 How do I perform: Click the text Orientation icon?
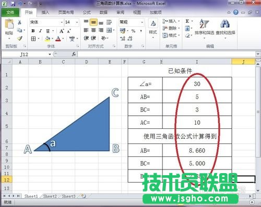tap(104, 38)
